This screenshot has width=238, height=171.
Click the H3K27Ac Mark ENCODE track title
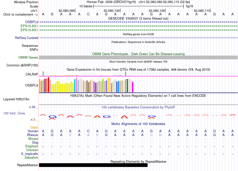click(138, 96)
